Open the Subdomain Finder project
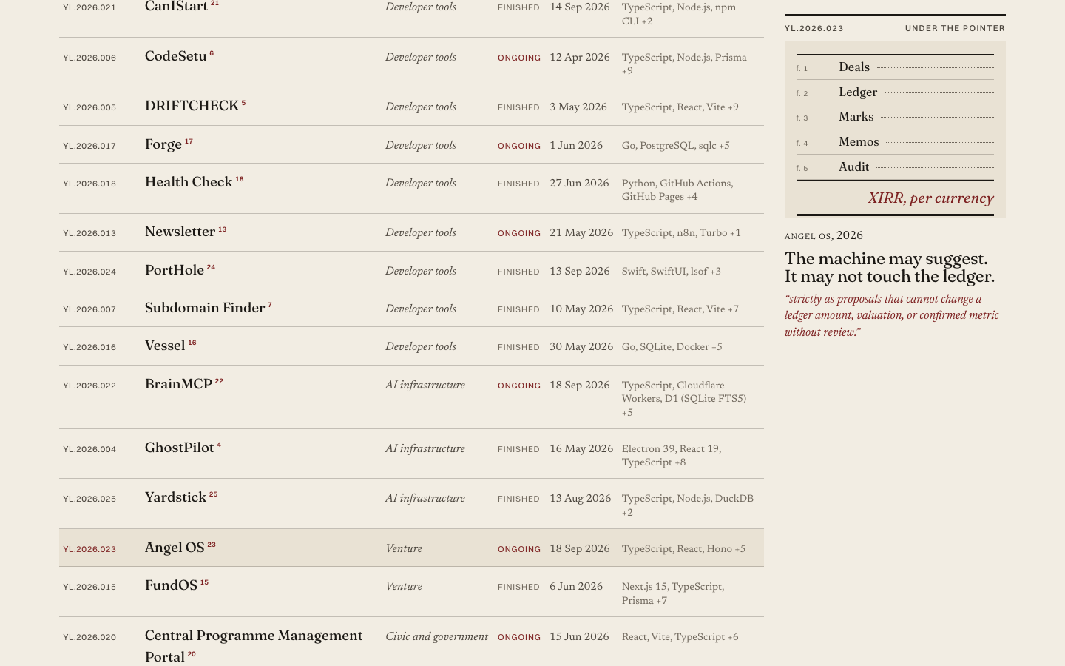This screenshot has width=1065, height=666. [205, 308]
